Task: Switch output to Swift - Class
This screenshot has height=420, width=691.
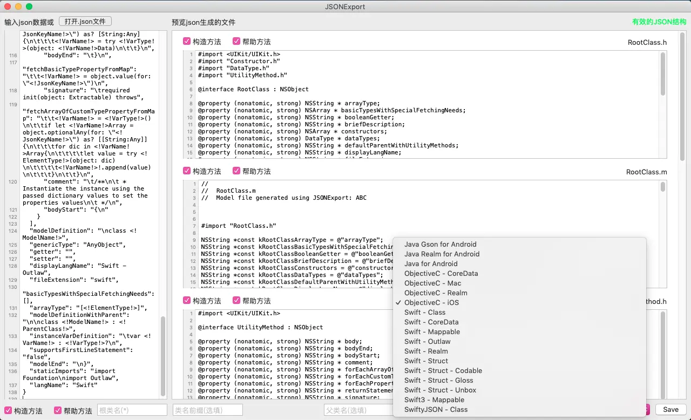Action: coord(519,312)
